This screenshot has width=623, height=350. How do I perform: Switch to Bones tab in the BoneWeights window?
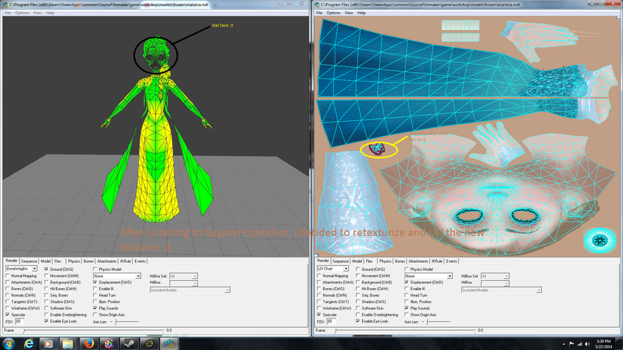tap(89, 261)
